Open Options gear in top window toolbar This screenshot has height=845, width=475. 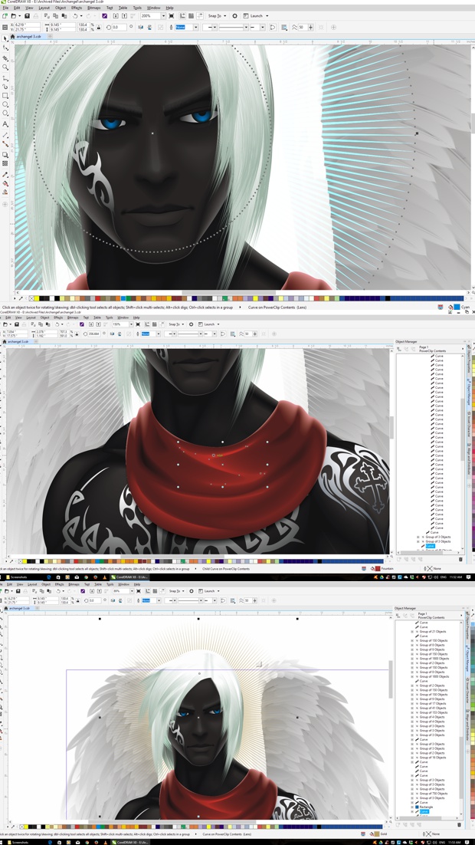[234, 16]
